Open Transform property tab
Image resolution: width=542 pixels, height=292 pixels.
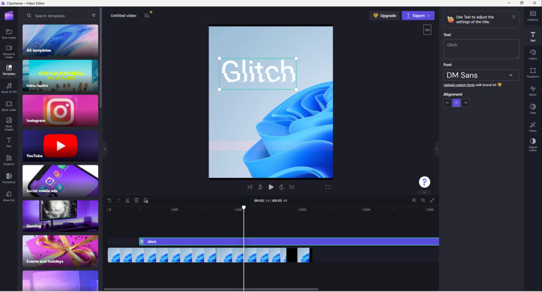click(x=532, y=72)
